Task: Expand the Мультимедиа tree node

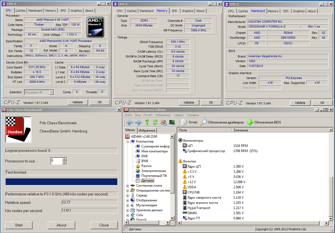Action: click(128, 205)
